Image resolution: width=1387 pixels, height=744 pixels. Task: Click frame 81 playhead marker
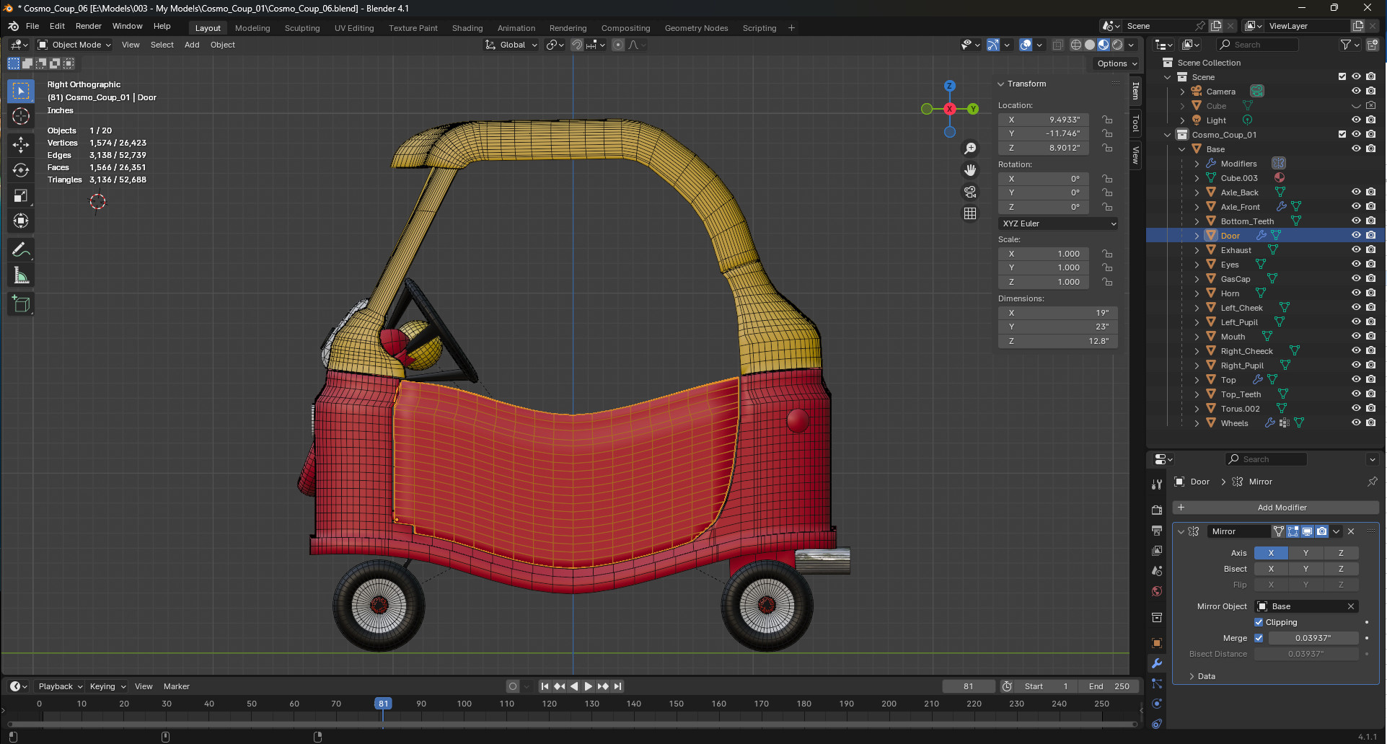tap(383, 704)
